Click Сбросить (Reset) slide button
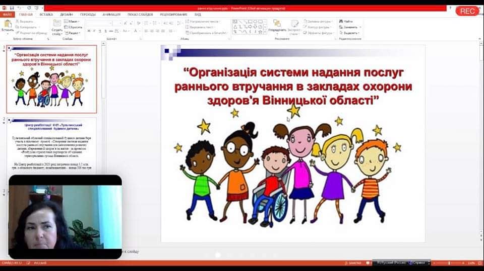This screenshot has width=484, height=271. pyautogui.click(x=73, y=27)
